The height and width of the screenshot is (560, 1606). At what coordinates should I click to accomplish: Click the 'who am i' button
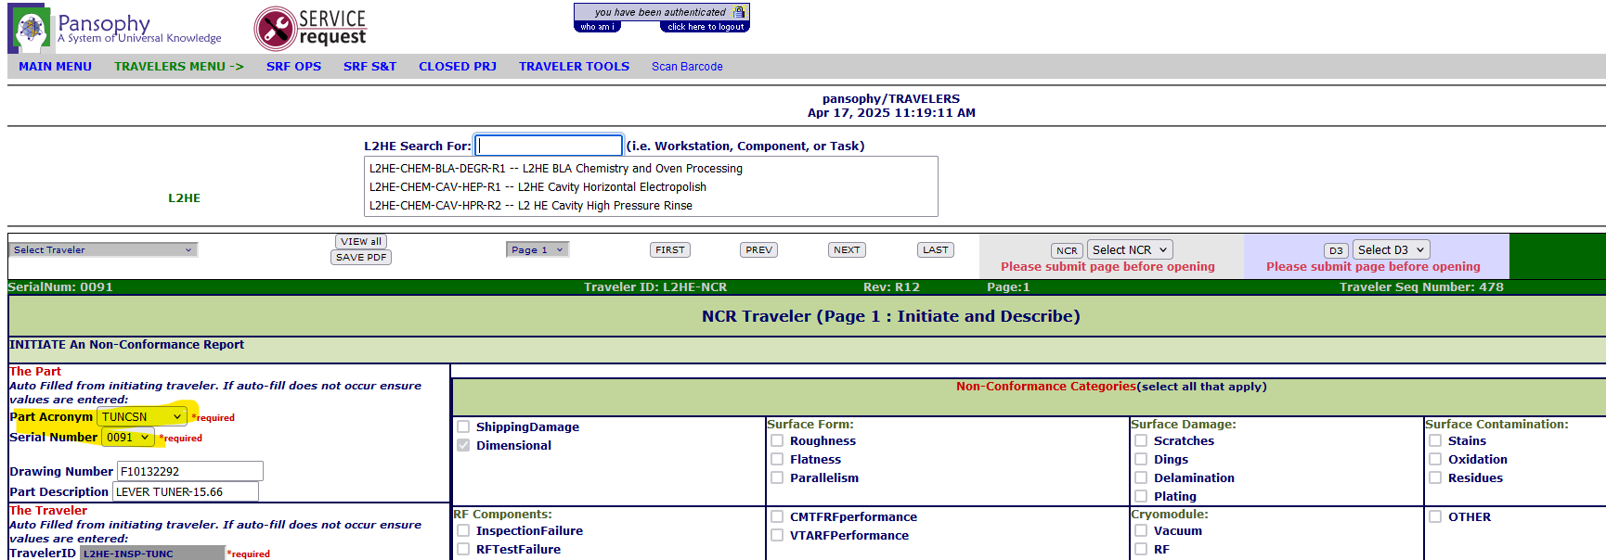(x=597, y=27)
